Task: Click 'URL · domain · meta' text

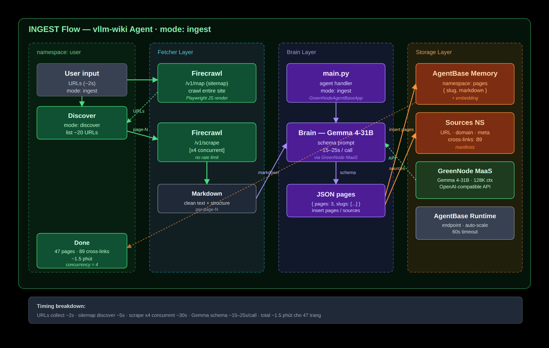Action: [x=465, y=132]
